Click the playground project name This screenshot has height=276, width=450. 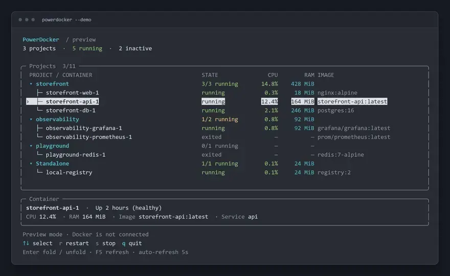point(52,146)
